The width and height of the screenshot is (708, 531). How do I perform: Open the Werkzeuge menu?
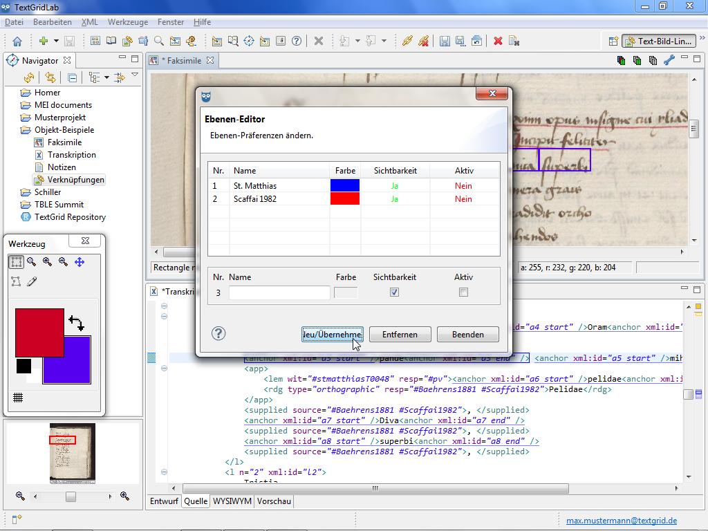128,22
